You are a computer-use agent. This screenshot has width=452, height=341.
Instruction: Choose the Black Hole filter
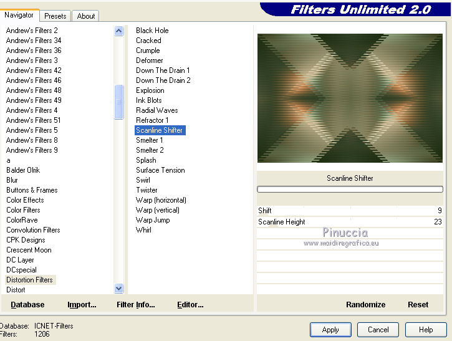pyautogui.click(x=152, y=31)
